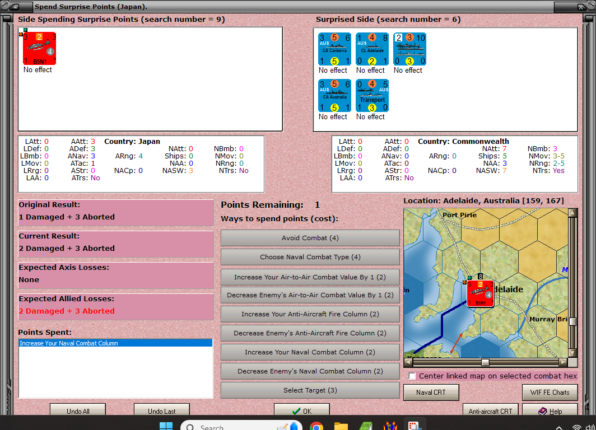Click 'Country: Commonwealth' stats heading
This screenshot has height=430, width=596.
click(x=463, y=141)
